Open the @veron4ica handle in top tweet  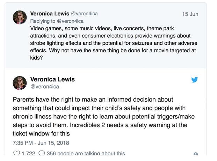point(85,14)
